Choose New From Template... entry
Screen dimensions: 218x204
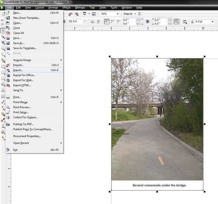(x=34, y=18)
